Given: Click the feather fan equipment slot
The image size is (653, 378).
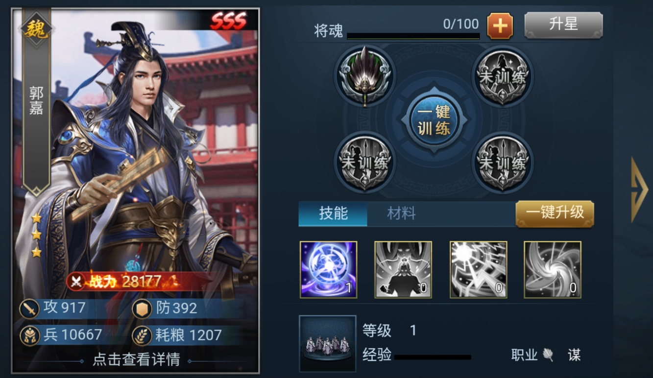Looking at the screenshot, I should [x=364, y=76].
